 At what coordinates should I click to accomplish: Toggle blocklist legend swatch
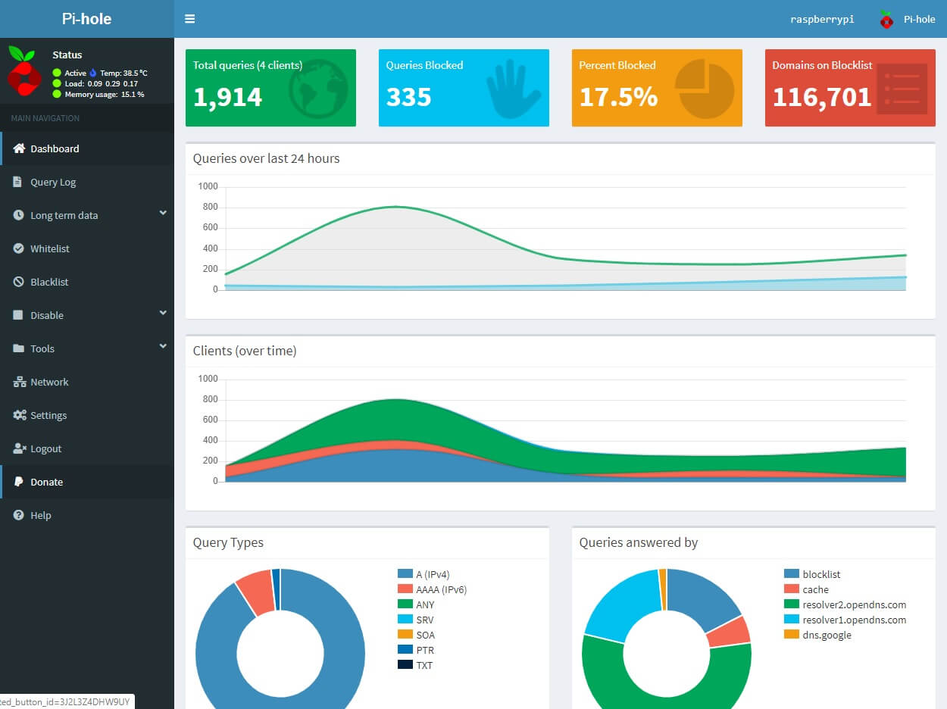point(792,574)
